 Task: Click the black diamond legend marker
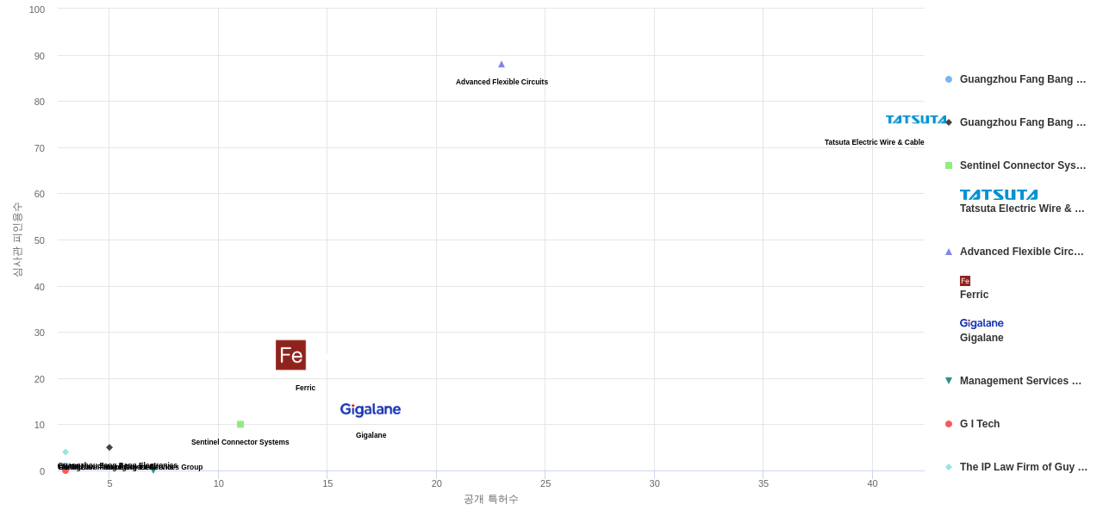949,122
